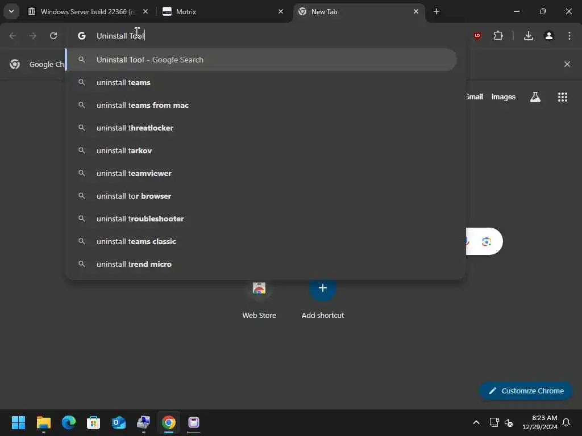Click the browser forward arrow
Viewport: 582px width, 436px height.
click(x=33, y=36)
